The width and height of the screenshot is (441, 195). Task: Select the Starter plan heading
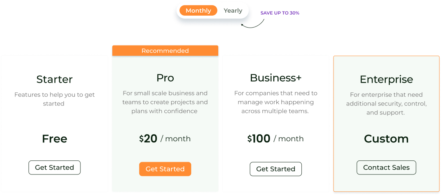tap(55, 79)
